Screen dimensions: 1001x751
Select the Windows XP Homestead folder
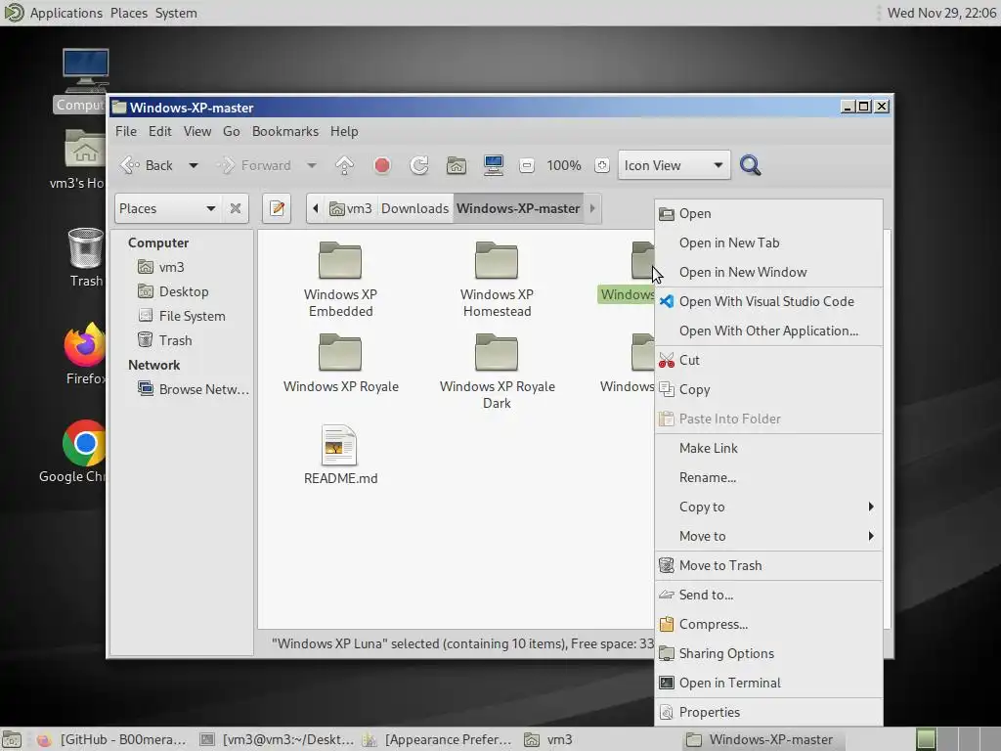click(497, 279)
